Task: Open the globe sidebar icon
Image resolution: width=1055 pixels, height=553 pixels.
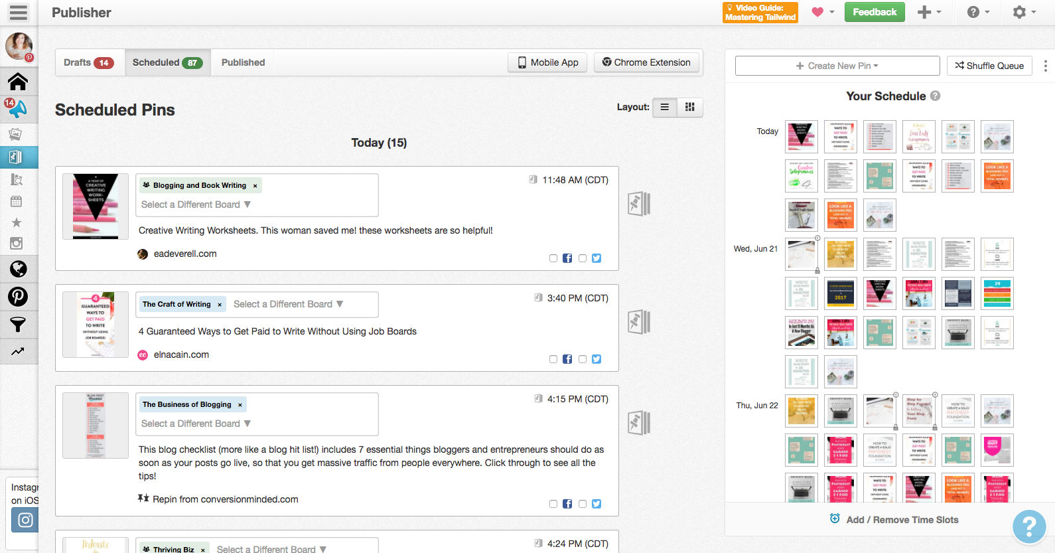Action: 18,269
